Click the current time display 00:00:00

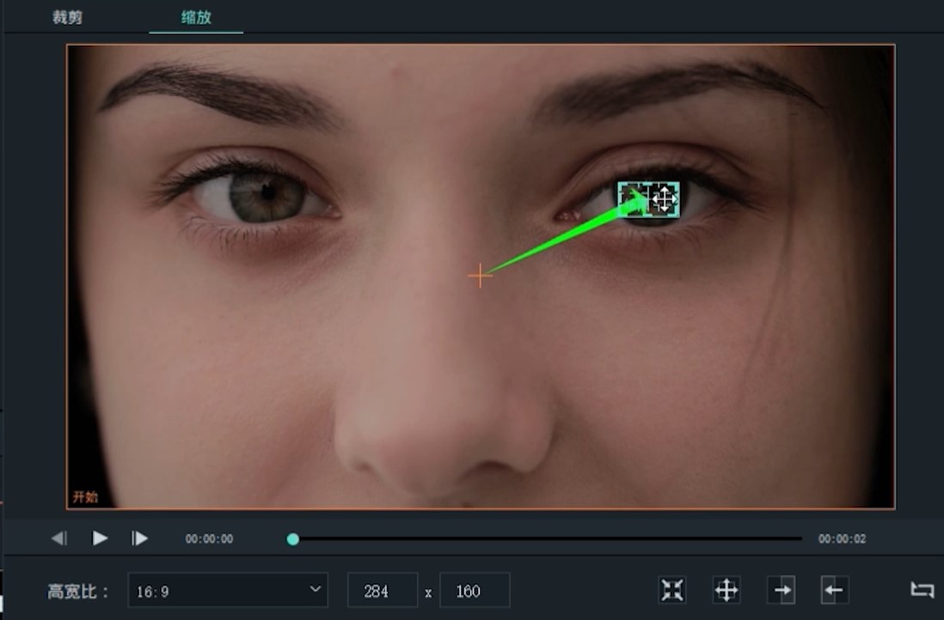209,539
